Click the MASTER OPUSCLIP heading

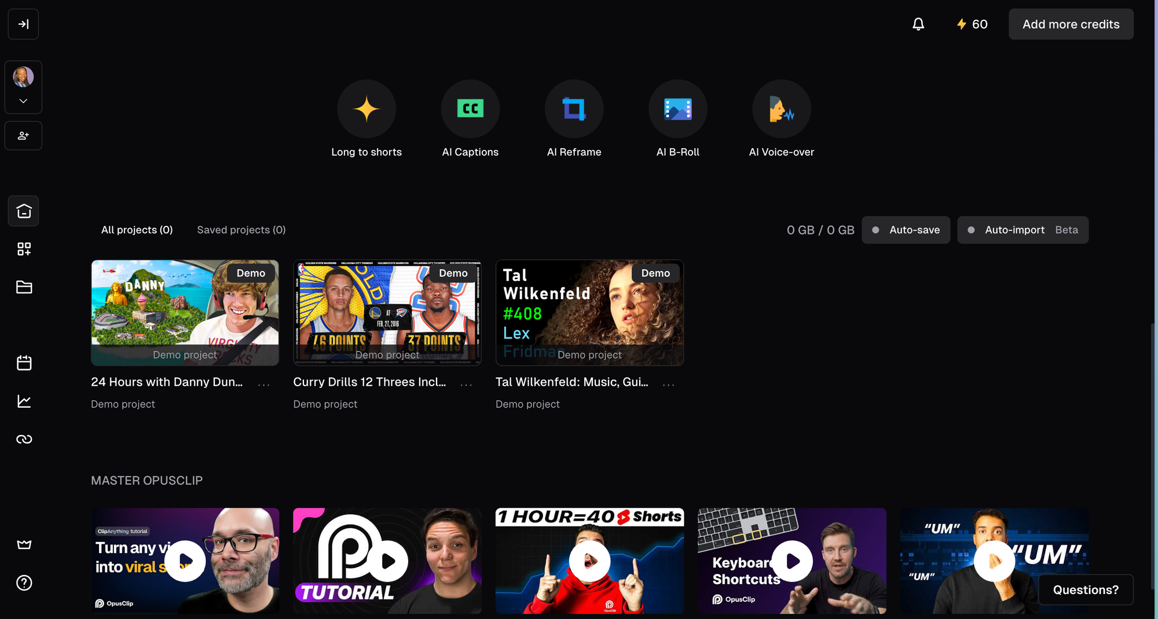tap(146, 481)
